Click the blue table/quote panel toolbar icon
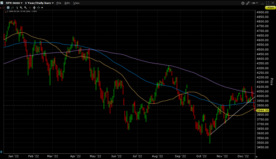This screenshot has height=159, width=276. click(8, 8)
